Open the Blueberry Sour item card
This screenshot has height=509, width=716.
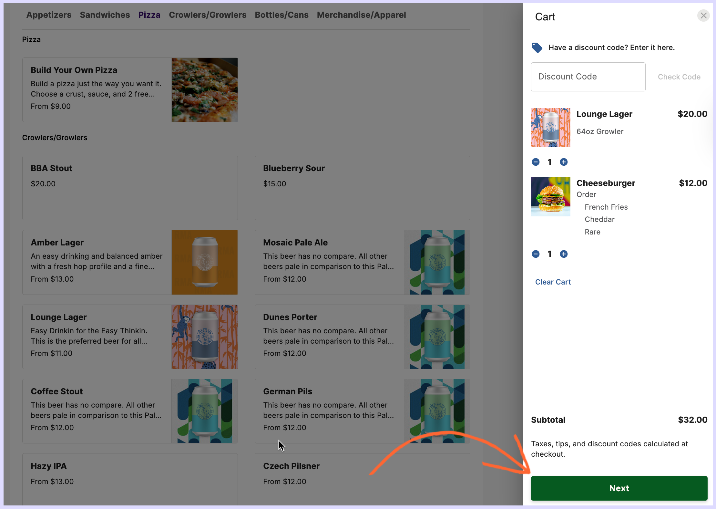[x=362, y=188]
